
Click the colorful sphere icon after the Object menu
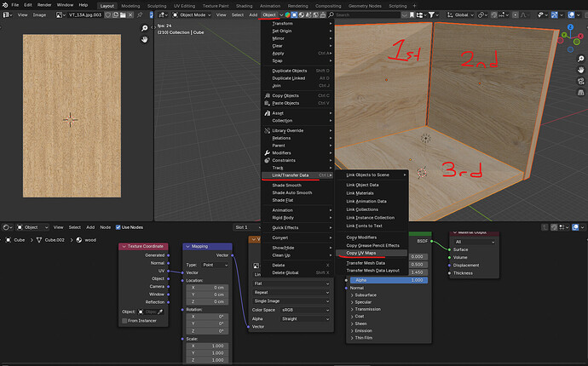288,15
